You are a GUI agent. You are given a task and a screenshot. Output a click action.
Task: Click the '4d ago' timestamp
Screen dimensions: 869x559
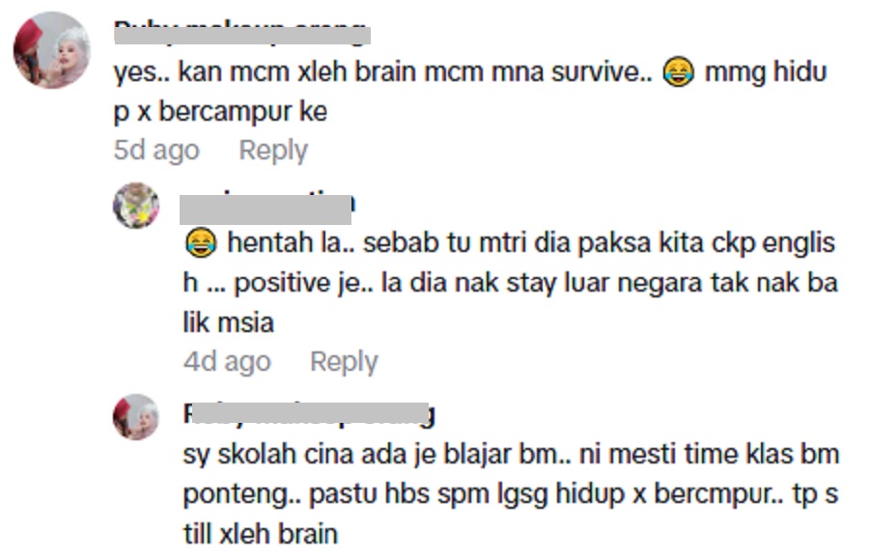tap(227, 362)
